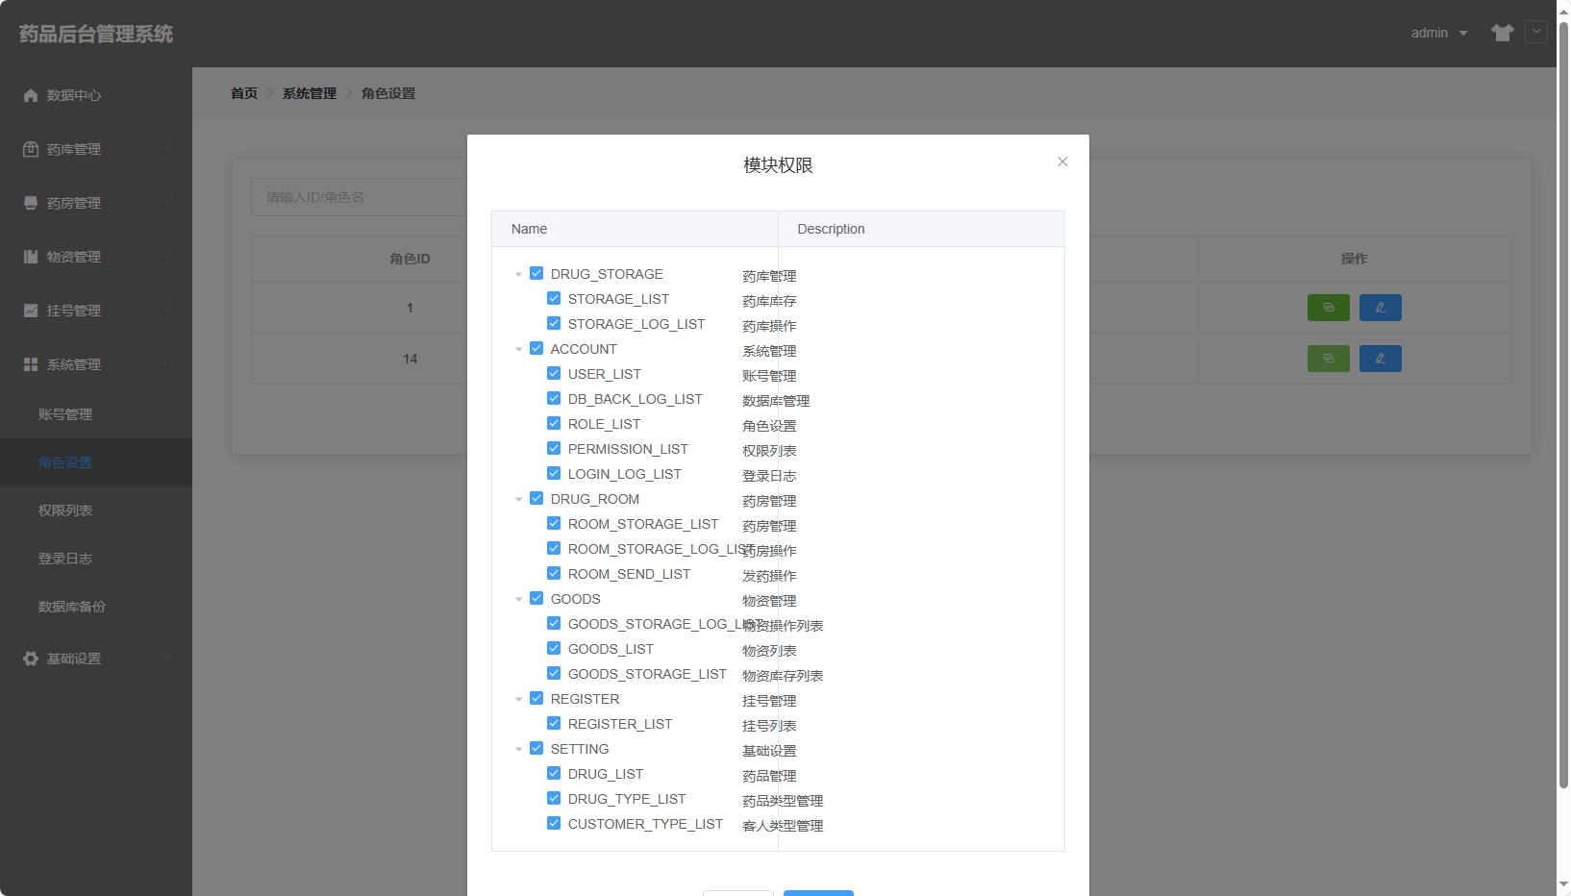Collapse the DRUG_STORAGE tree node
Viewport: 1571px width, 896px height.
pyautogui.click(x=518, y=274)
